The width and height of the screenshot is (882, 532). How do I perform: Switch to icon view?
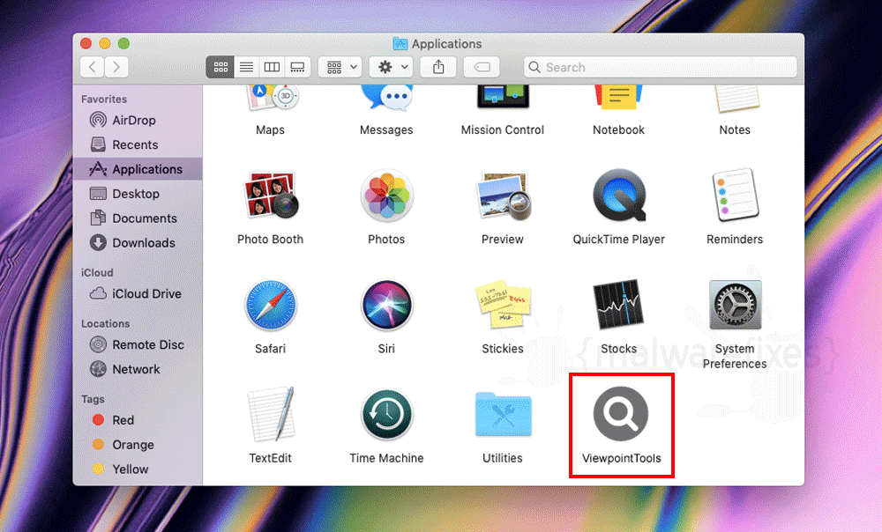click(x=220, y=68)
